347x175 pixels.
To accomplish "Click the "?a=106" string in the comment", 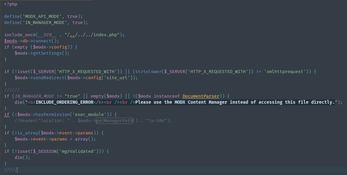I will [x=156, y=121].
